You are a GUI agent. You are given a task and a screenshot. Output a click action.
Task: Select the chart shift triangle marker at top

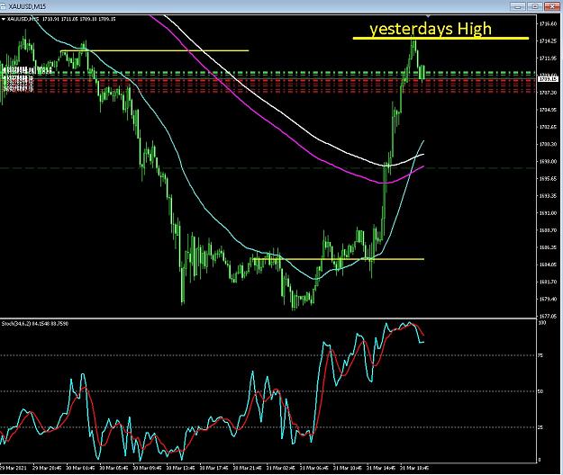click(x=428, y=16)
